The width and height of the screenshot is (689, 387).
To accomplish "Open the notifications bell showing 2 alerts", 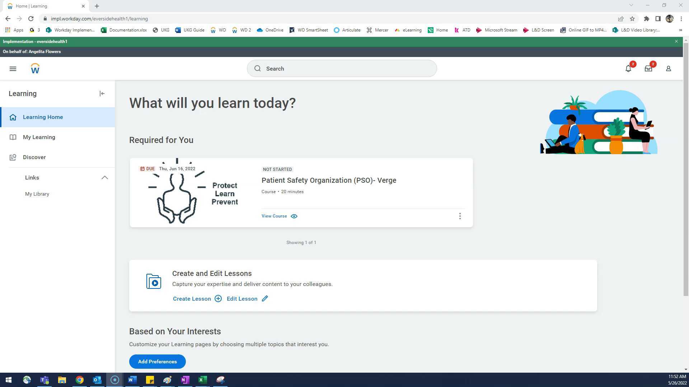I will click(x=628, y=68).
